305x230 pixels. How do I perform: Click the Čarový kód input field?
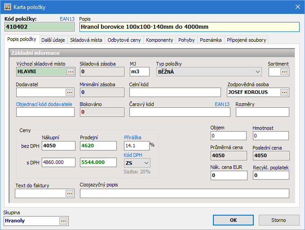tap(180, 112)
